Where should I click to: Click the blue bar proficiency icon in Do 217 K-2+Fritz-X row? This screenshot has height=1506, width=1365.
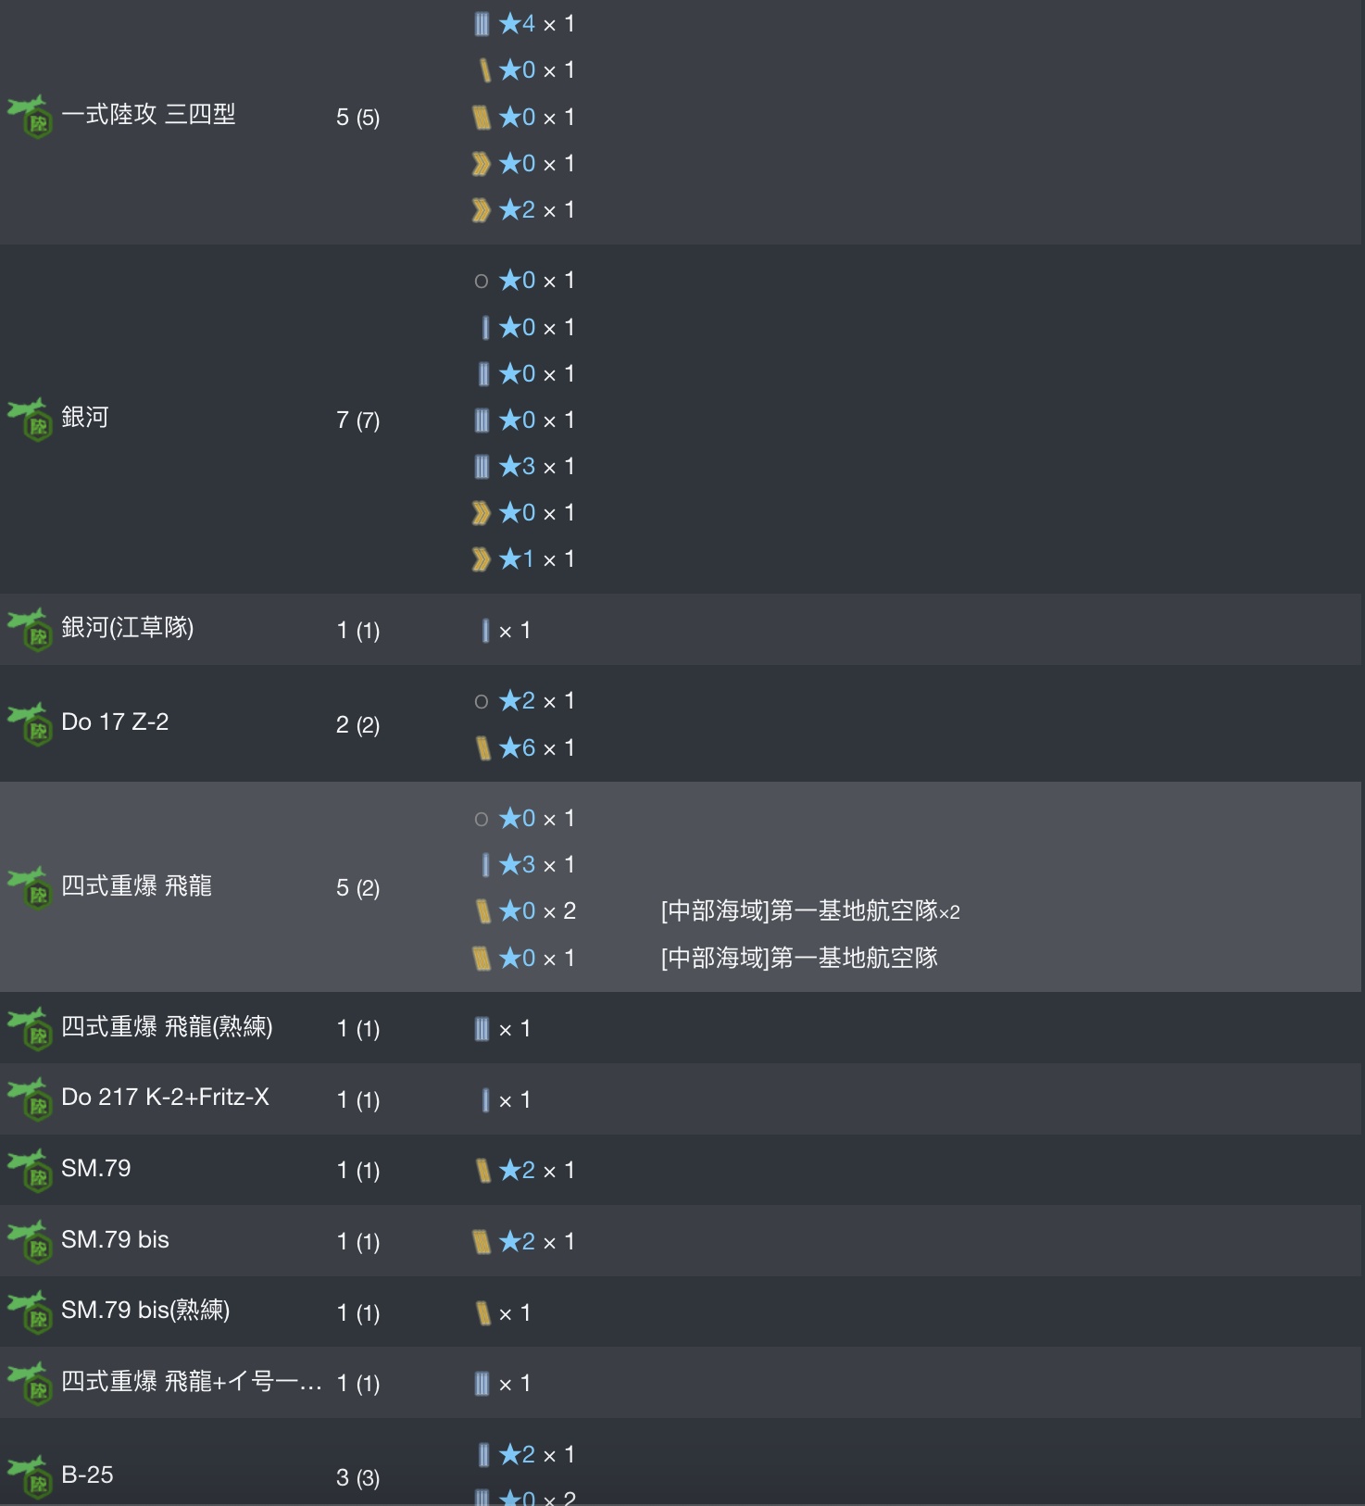485,1100
